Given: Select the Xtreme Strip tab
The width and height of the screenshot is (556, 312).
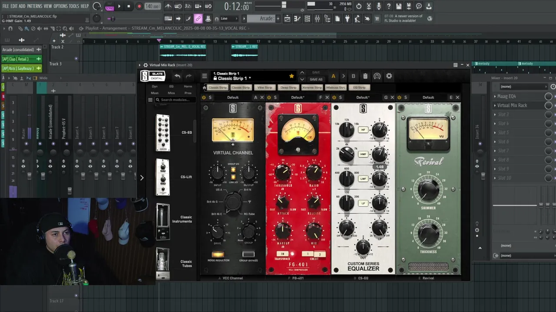Looking at the screenshot, I should (x=312, y=88).
